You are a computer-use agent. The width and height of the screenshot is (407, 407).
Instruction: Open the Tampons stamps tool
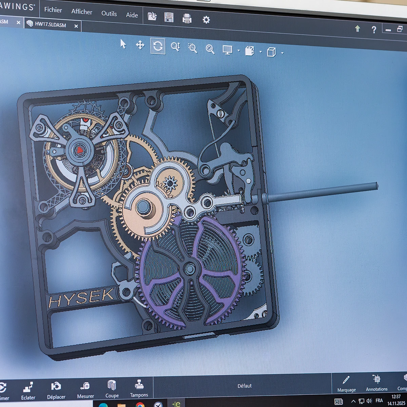[139, 388]
